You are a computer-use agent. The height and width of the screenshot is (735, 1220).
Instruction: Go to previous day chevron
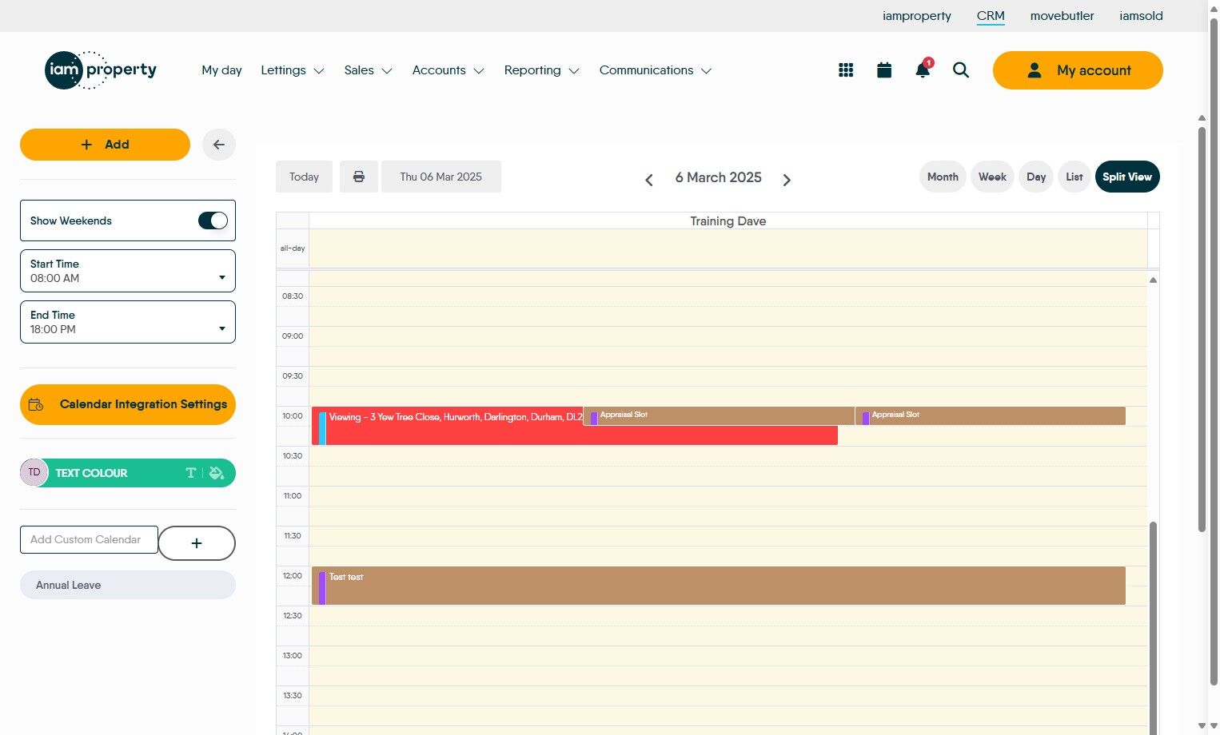tap(649, 180)
